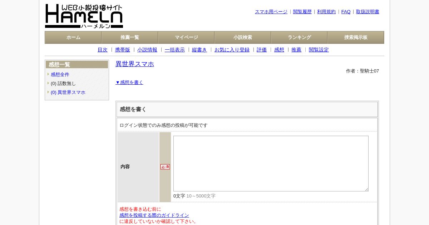The image size is (429, 225).
Task: Open the FAQ link
Action: (x=346, y=12)
